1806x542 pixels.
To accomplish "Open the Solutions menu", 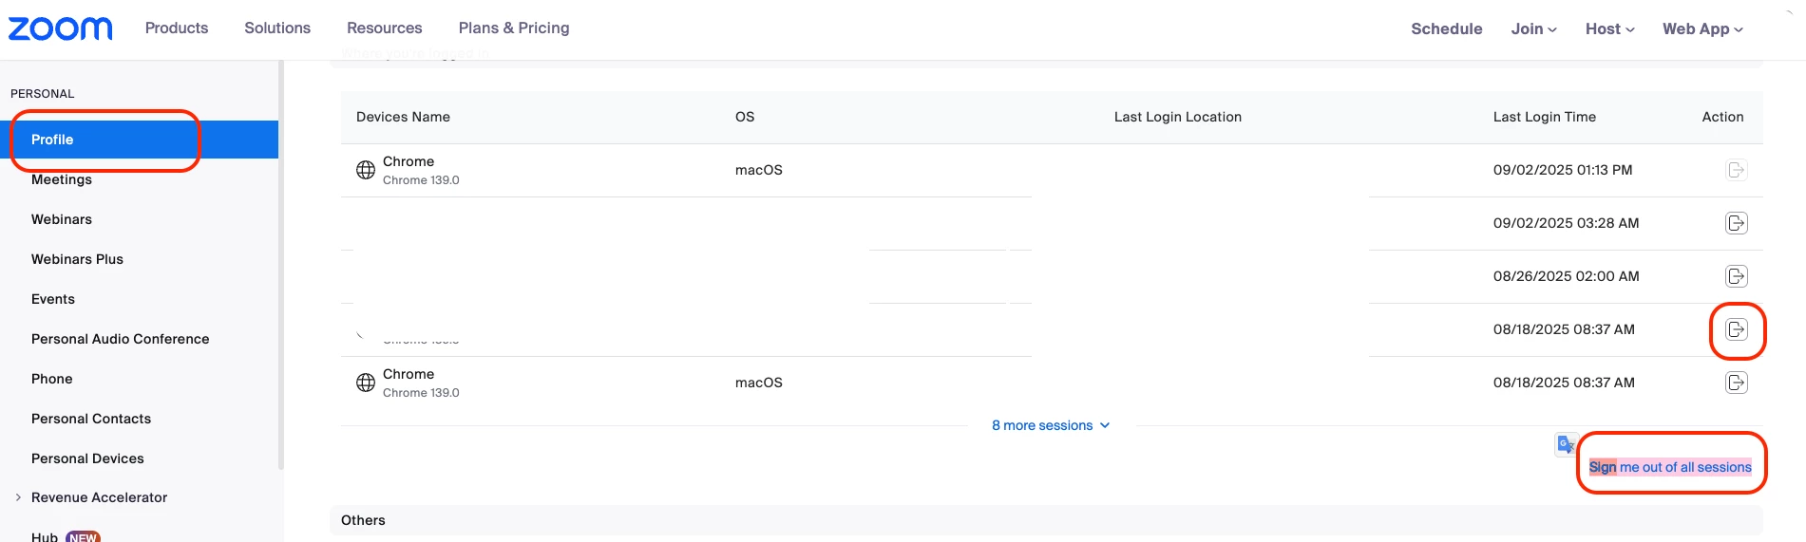I will (x=277, y=28).
